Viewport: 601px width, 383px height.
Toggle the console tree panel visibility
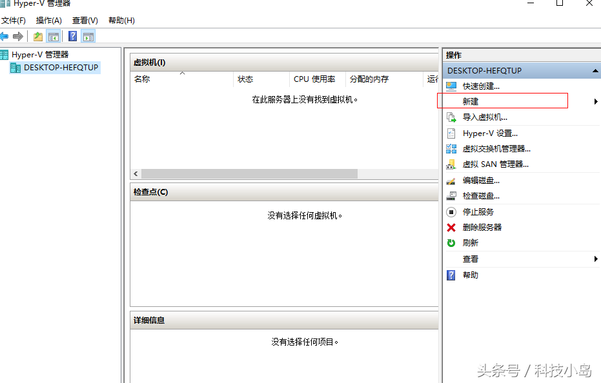point(52,36)
